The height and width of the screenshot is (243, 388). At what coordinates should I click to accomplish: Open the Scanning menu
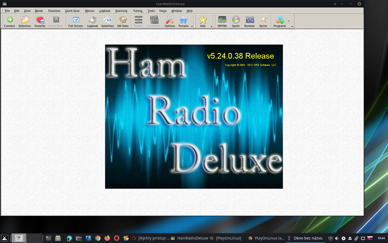coord(121,11)
